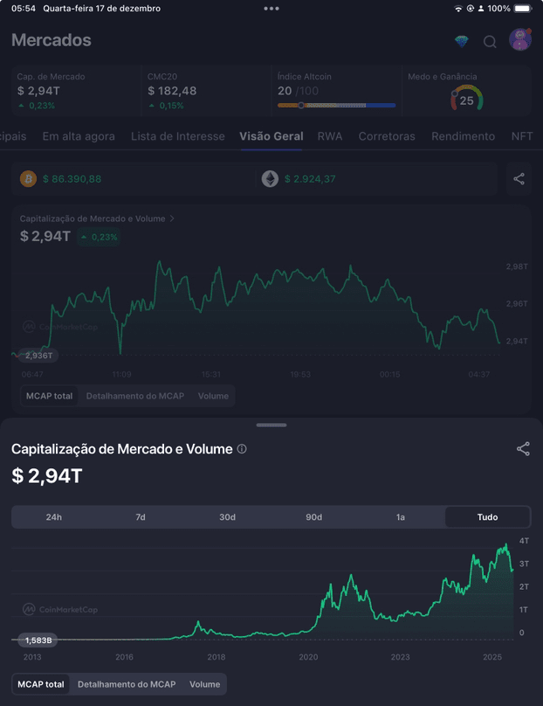543x706 pixels.
Task: Tap the Índice Altcoin slider bar
Action: [336, 106]
